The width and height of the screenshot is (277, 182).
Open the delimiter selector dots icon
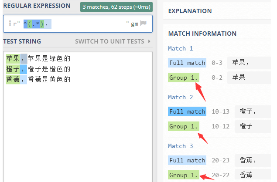tap(10, 24)
